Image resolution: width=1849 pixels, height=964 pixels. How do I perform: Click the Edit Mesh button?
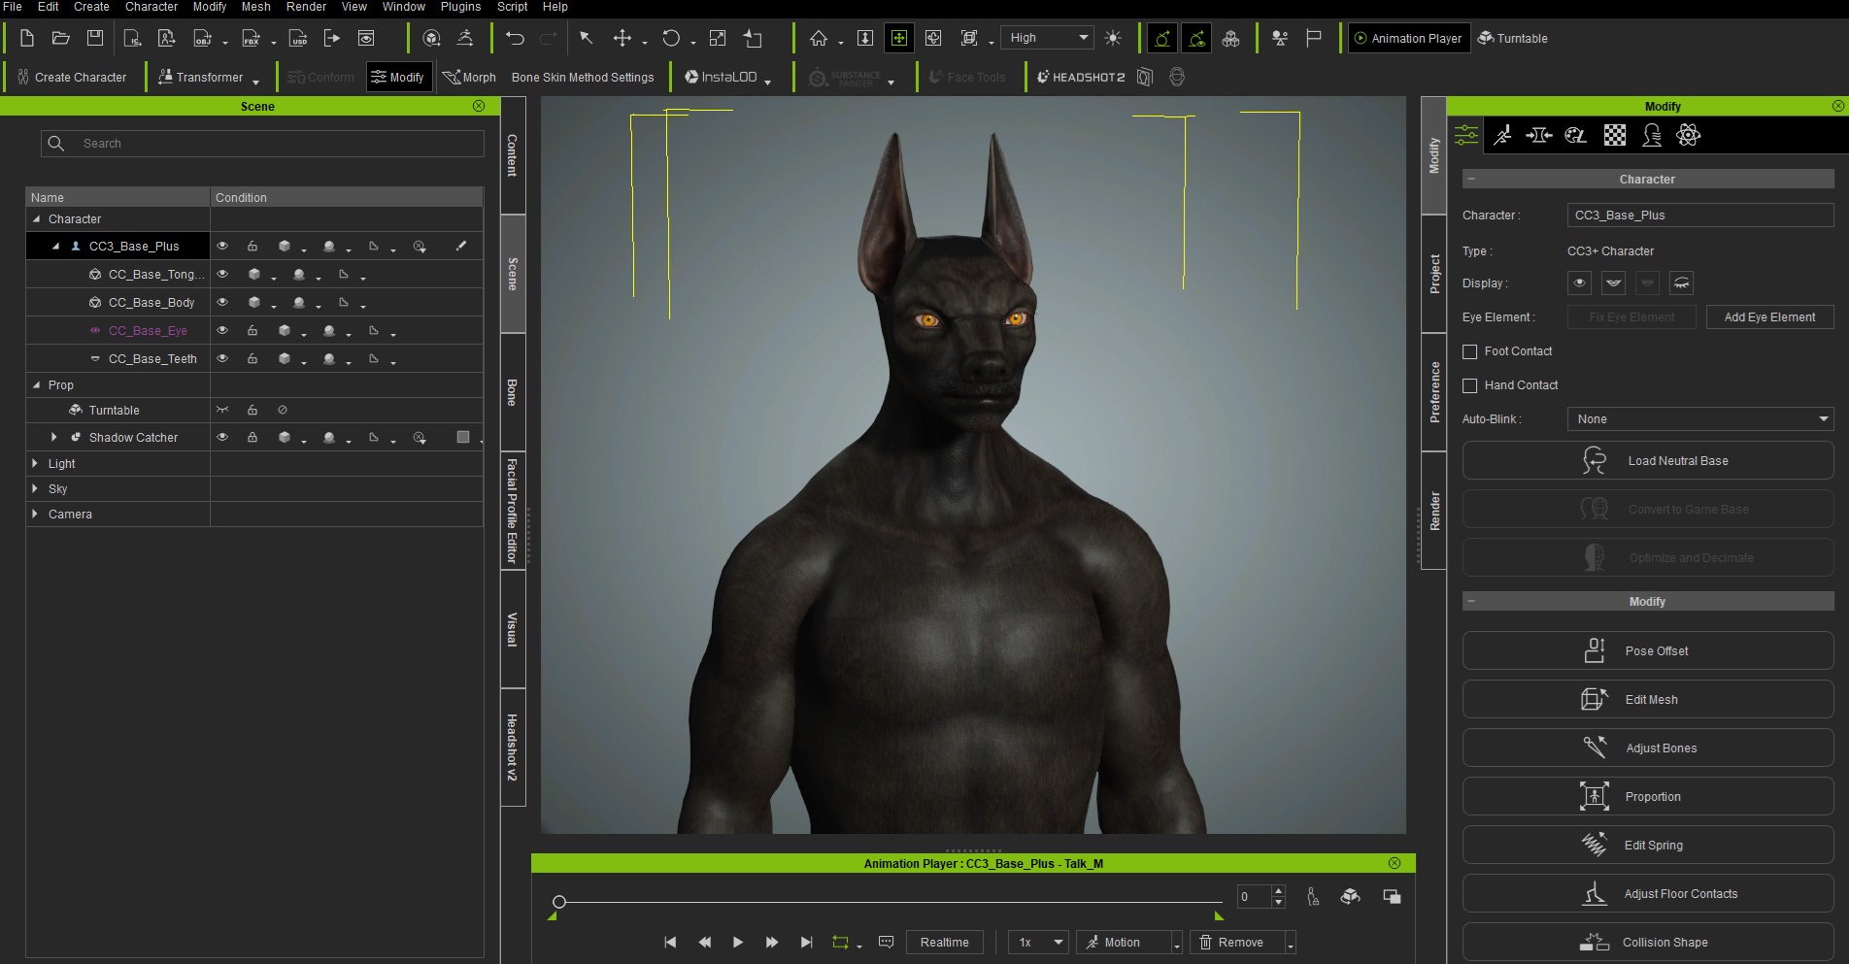coord(1648,699)
